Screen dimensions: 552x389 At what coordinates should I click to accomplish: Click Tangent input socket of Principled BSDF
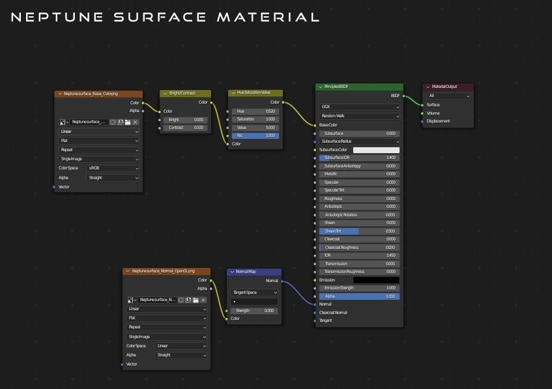click(315, 321)
